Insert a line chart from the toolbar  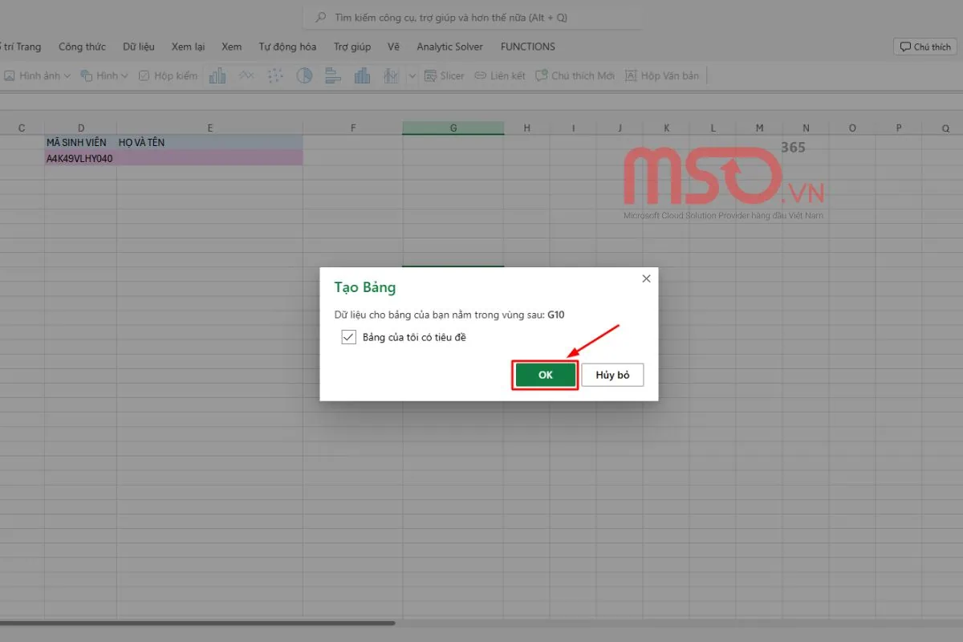point(246,75)
